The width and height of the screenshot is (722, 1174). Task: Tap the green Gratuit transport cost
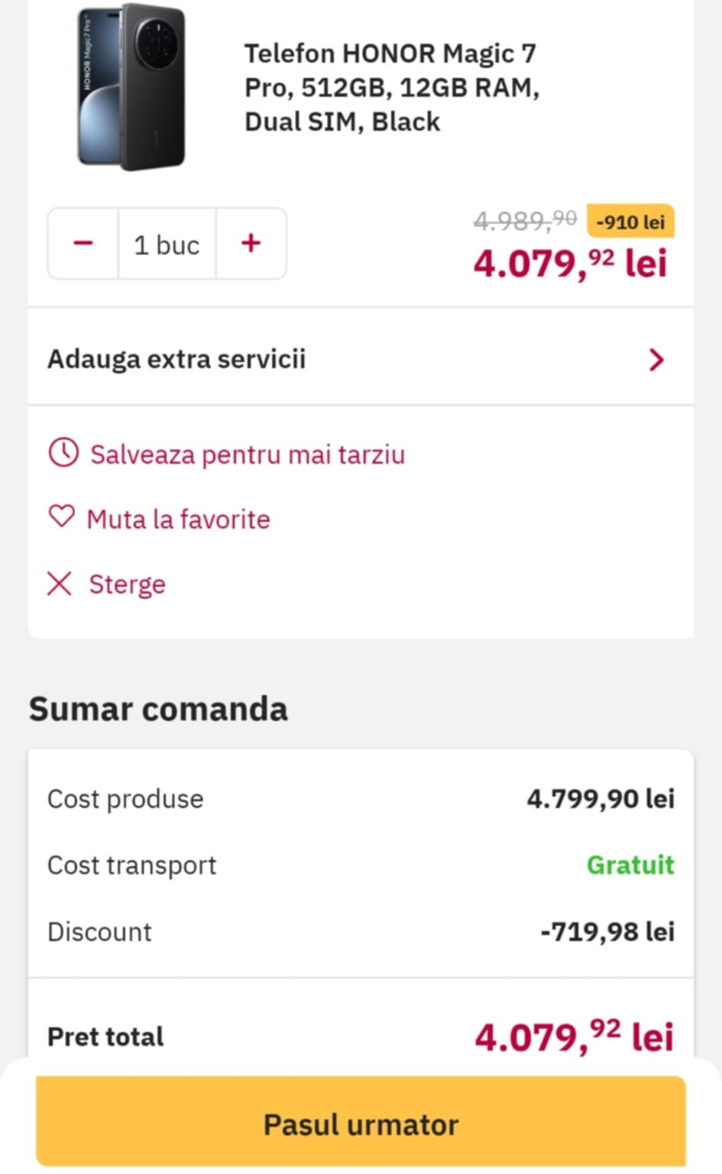pyautogui.click(x=630, y=865)
